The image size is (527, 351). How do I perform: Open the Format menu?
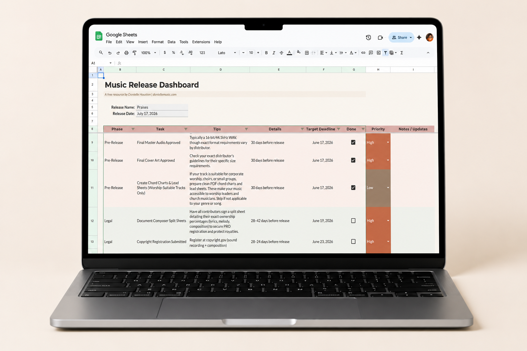(x=157, y=42)
